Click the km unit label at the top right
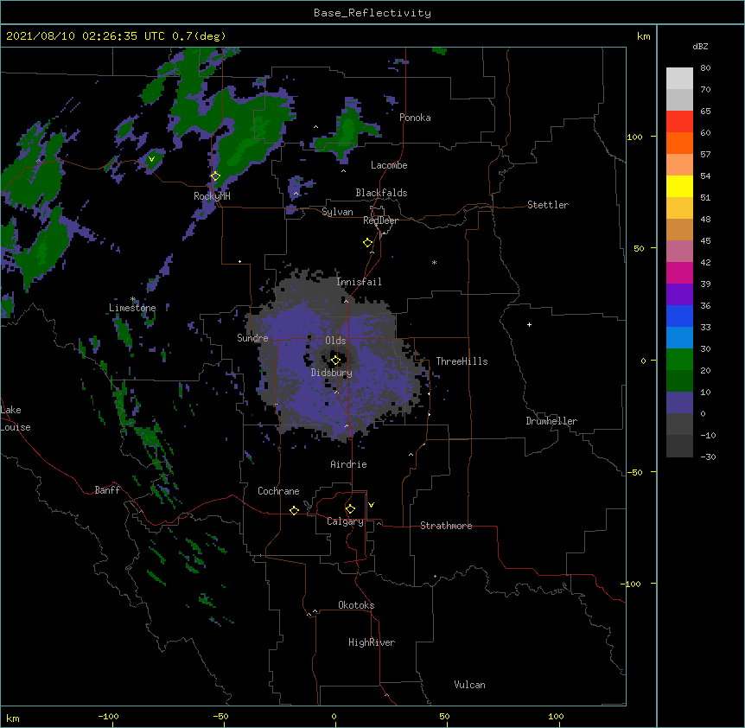745x728 pixels. 643,36
